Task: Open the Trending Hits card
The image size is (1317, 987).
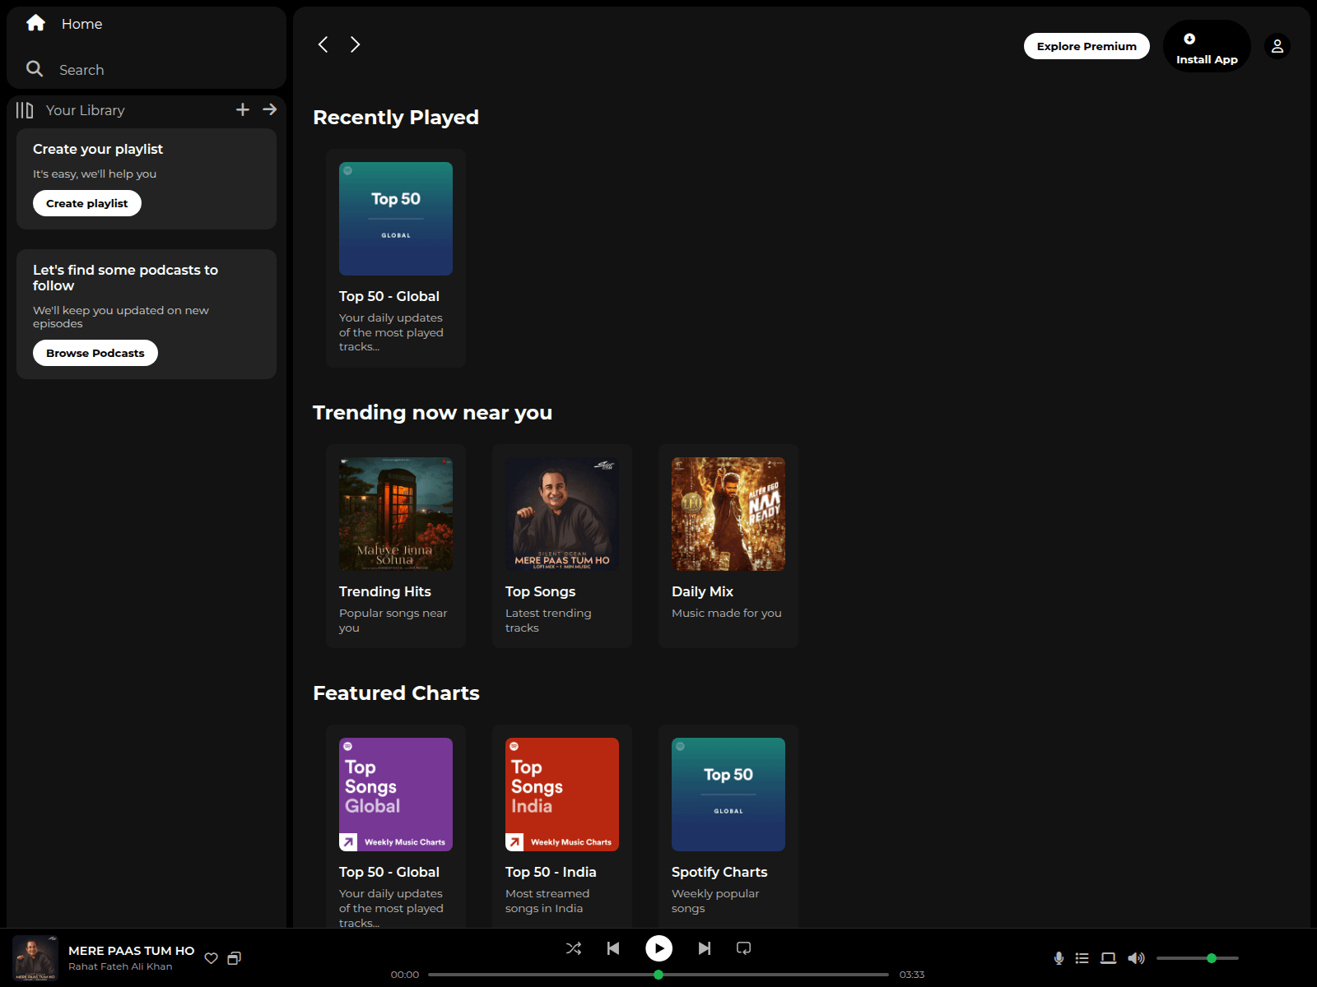Action: tap(396, 546)
